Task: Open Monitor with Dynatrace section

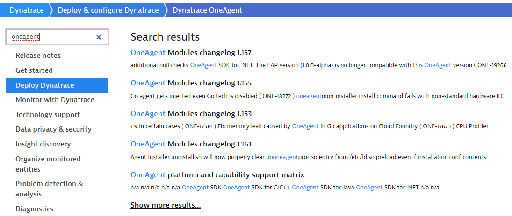Action: (x=55, y=100)
